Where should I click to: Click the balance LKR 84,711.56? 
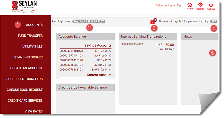103,65
